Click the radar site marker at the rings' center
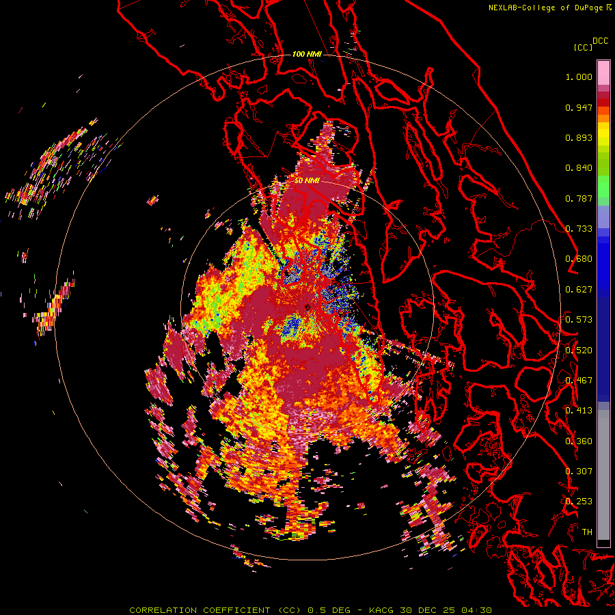Image resolution: width=615 pixels, height=615 pixels. (x=307, y=307)
